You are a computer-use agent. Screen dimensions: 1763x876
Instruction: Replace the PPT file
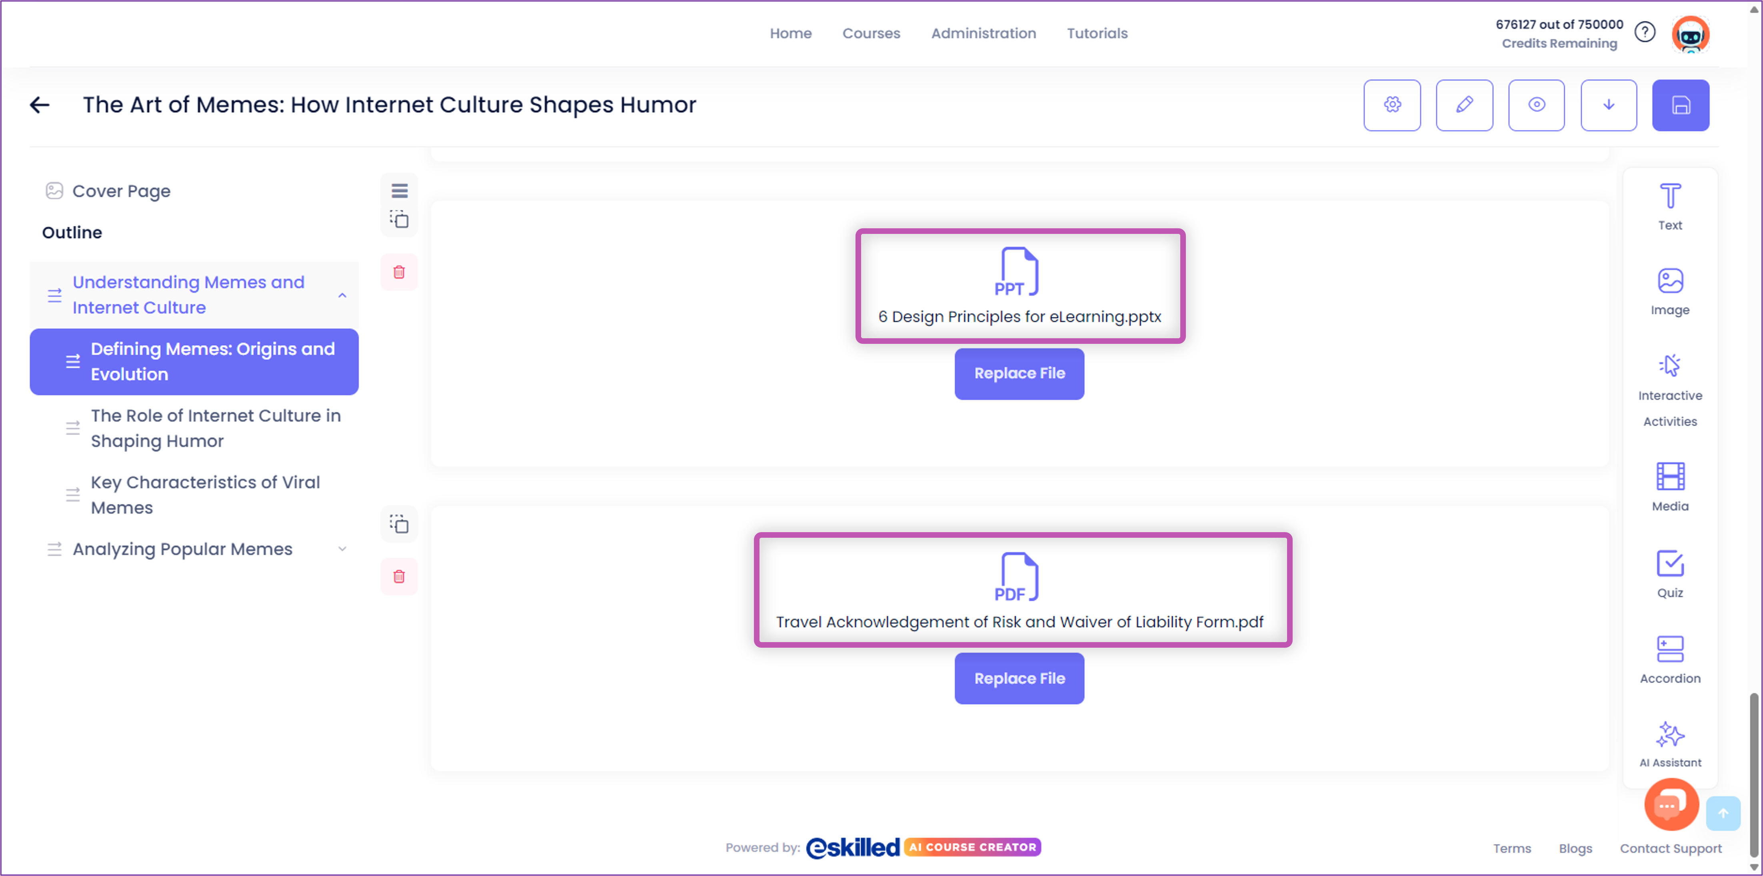pos(1019,374)
